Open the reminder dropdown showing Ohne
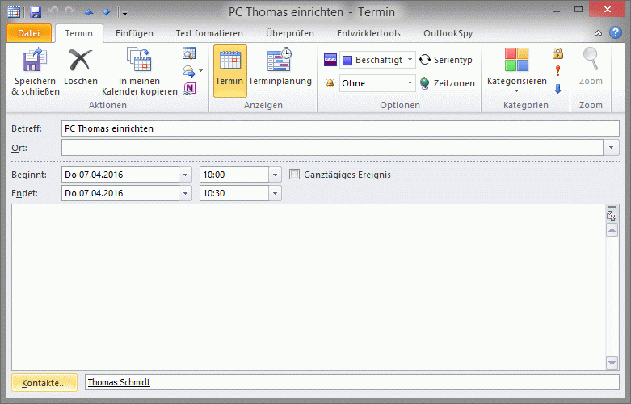The image size is (631, 404). point(410,83)
